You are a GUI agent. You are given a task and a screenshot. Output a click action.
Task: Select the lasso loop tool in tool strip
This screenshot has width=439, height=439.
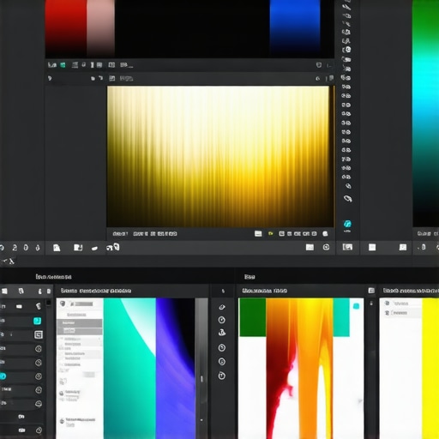click(347, 198)
